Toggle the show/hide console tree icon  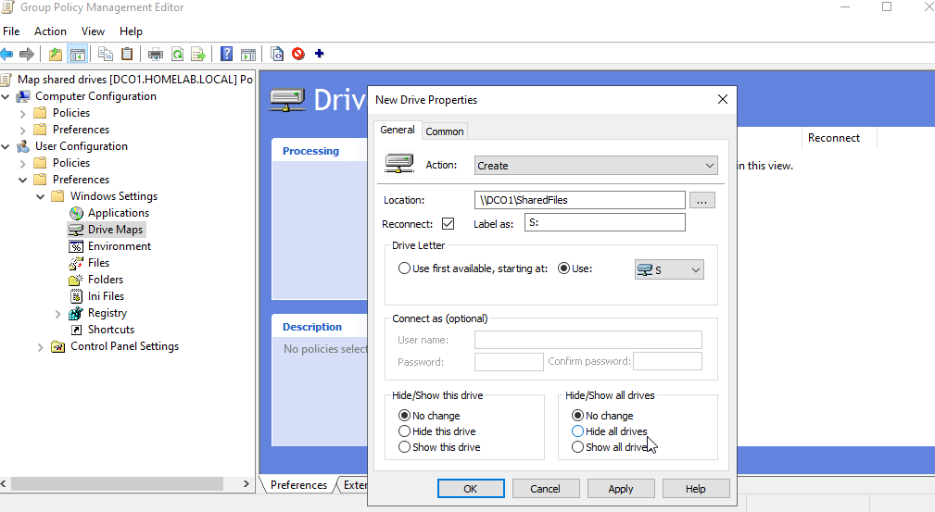point(78,55)
